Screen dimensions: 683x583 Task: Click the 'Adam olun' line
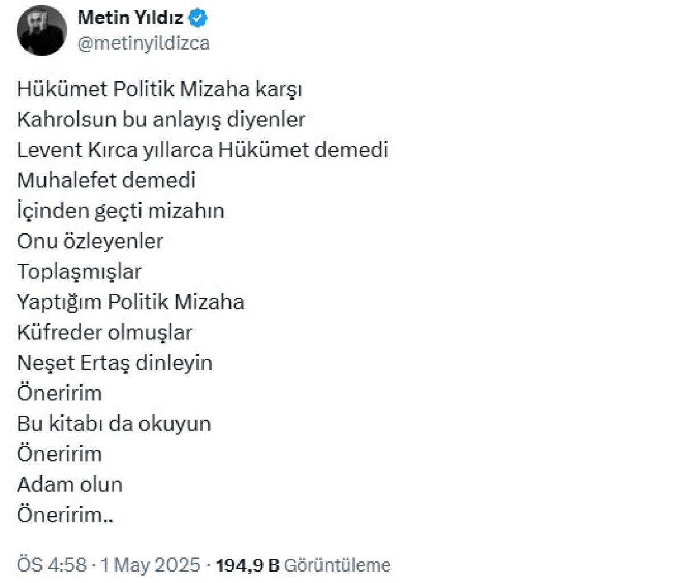(x=69, y=485)
